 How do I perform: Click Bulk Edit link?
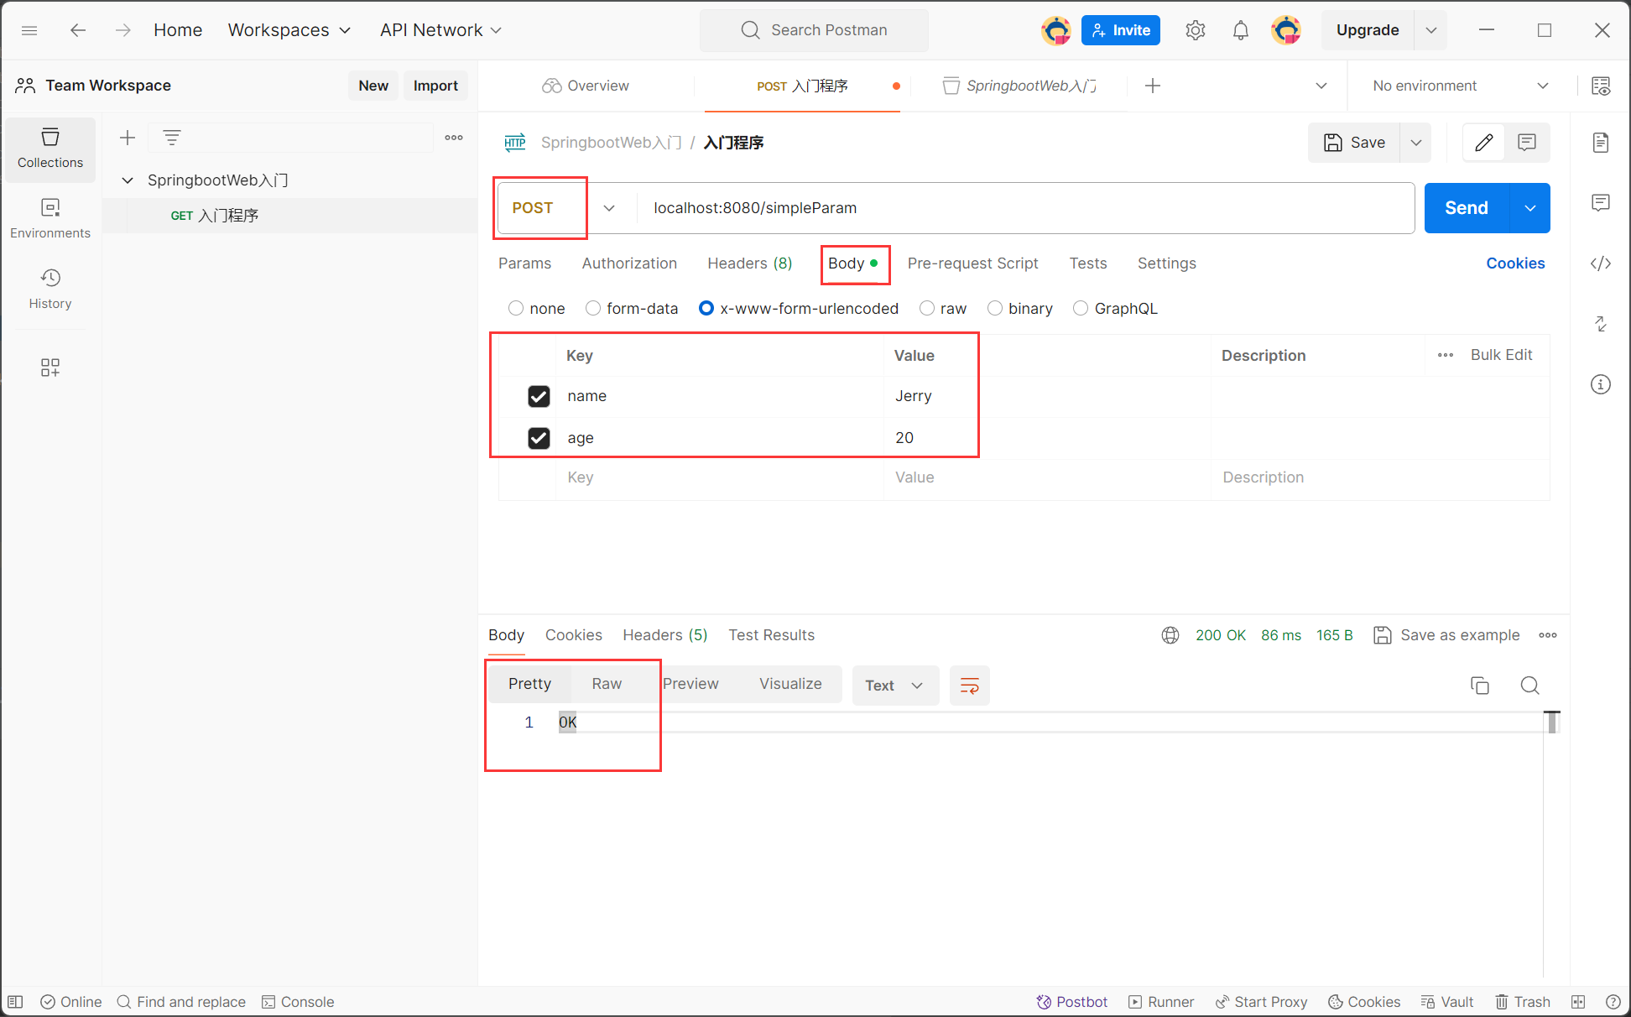pyautogui.click(x=1501, y=355)
